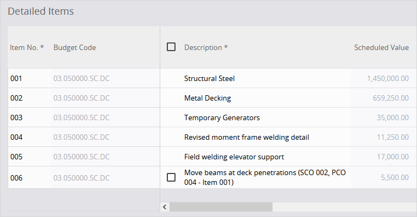Click the 35,000.00 scheduled value
417x217 pixels.
pyautogui.click(x=392, y=118)
